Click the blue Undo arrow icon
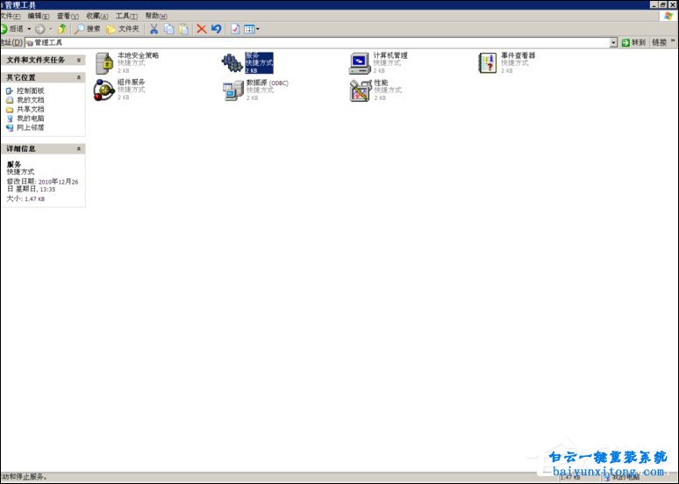The image size is (679, 484). (216, 29)
